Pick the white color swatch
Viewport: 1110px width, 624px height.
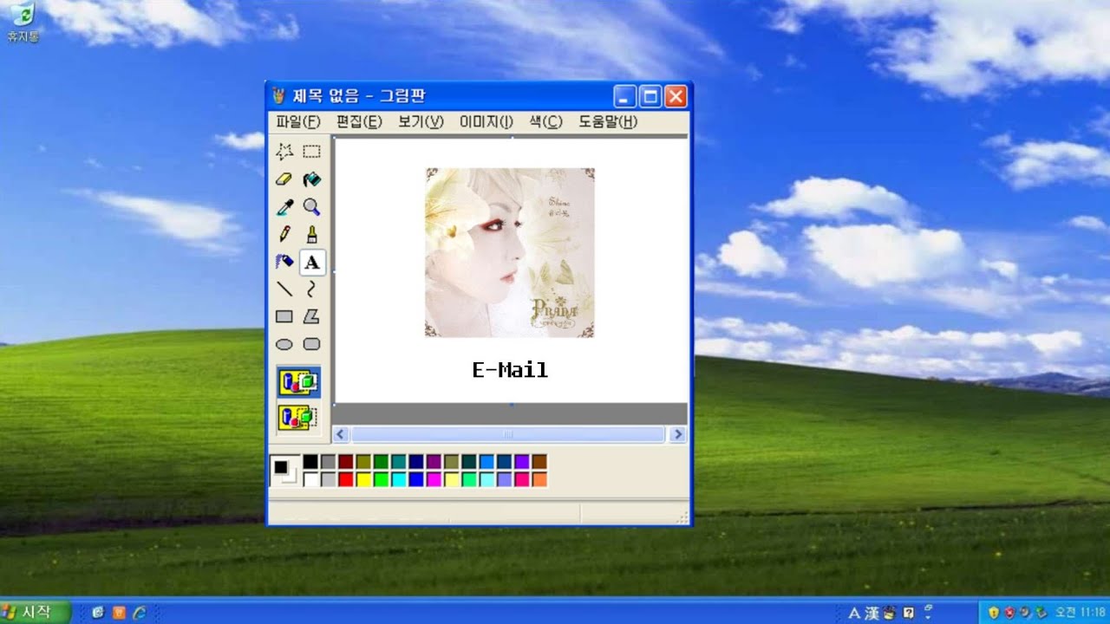(x=310, y=479)
